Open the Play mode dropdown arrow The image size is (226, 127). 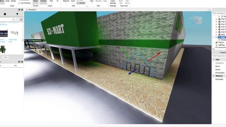click(92, 4)
